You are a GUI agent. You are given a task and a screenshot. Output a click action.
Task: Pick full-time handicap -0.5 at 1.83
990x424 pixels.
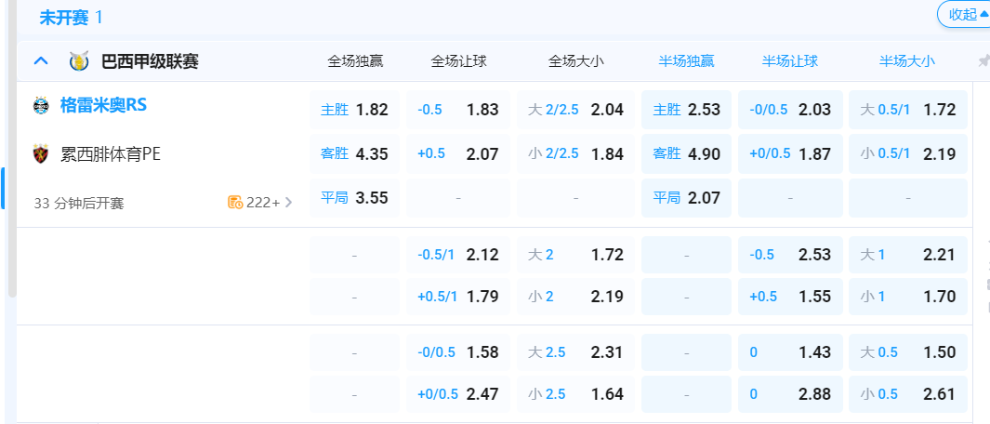pos(458,110)
